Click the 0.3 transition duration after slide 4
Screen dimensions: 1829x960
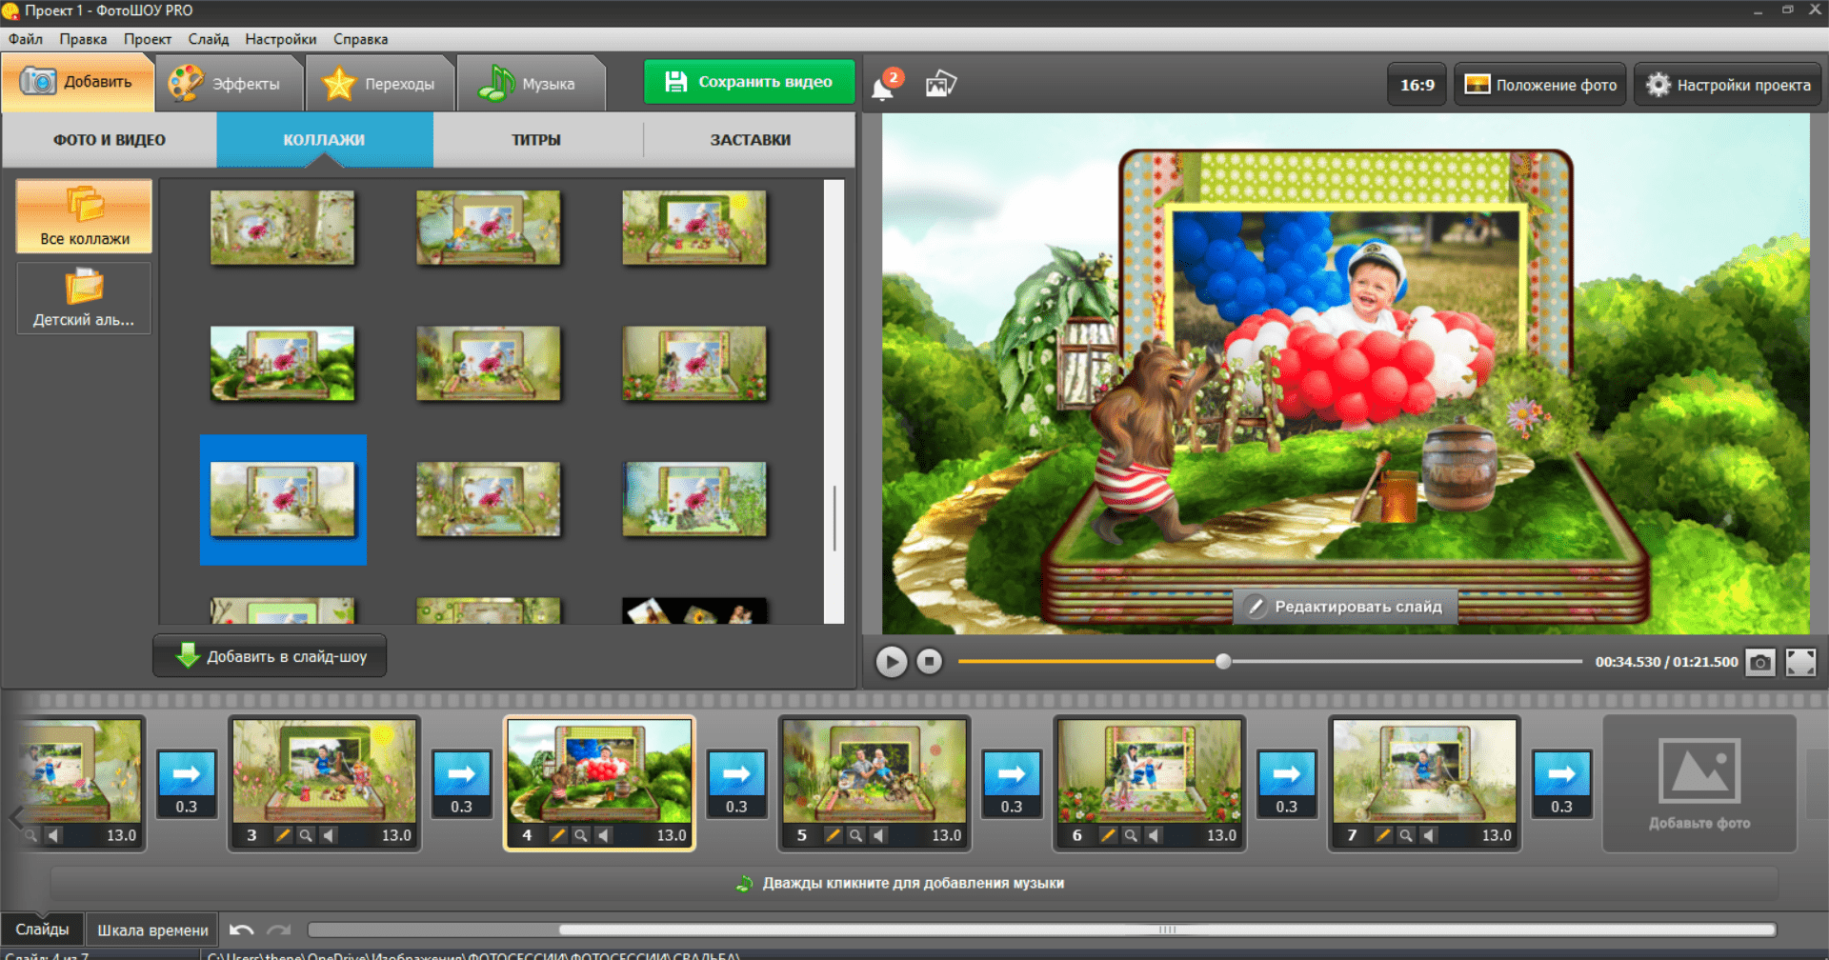737,807
